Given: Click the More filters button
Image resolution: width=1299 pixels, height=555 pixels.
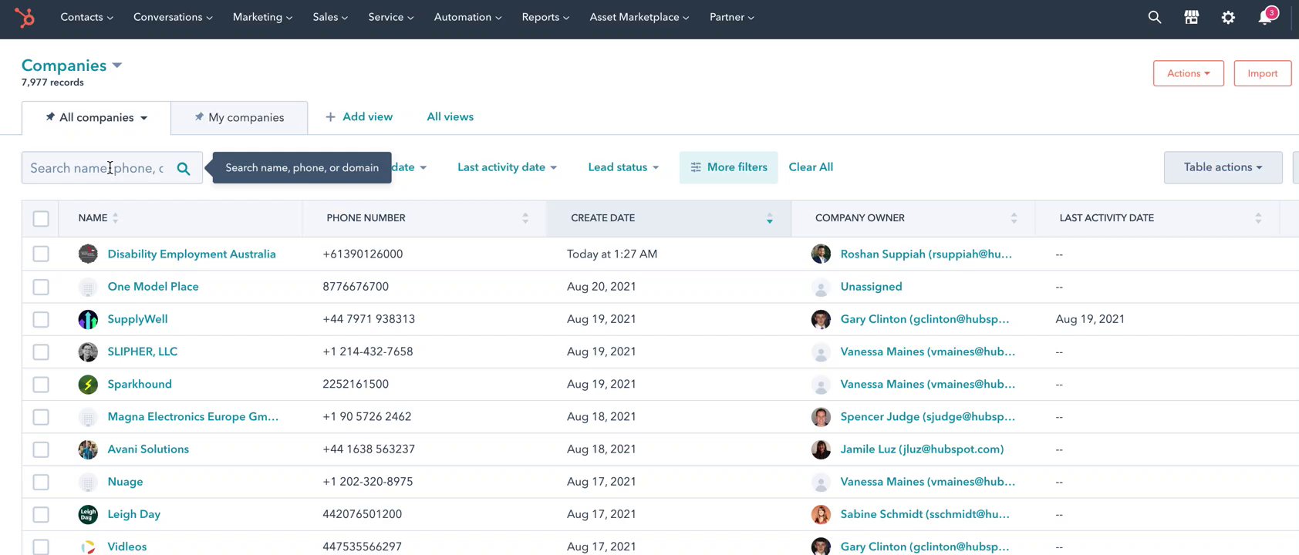Looking at the screenshot, I should point(729,167).
